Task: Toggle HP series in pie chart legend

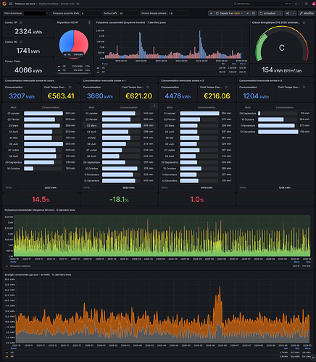Action: [x=64, y=66]
